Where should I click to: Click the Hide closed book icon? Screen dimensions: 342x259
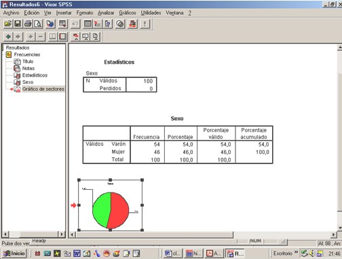(x=63, y=37)
